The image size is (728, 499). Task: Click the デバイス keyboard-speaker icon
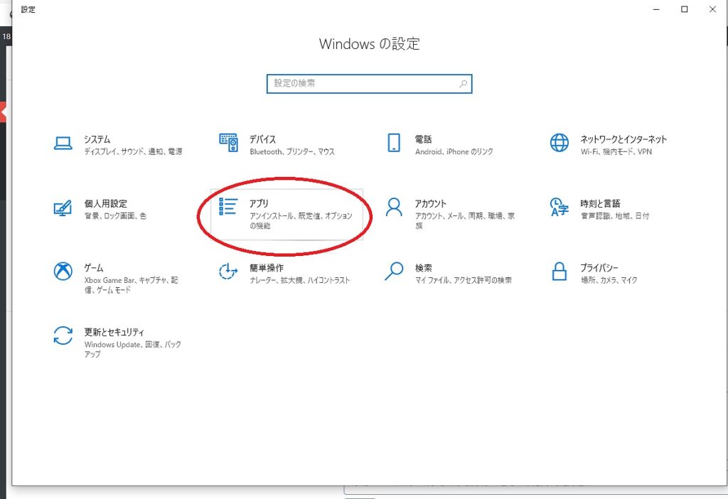click(x=228, y=143)
